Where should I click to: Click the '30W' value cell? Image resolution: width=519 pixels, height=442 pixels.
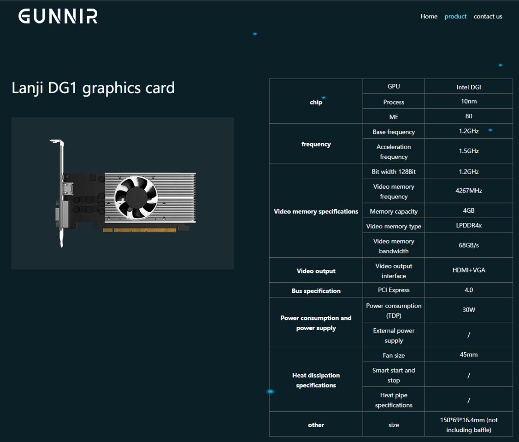469,310
